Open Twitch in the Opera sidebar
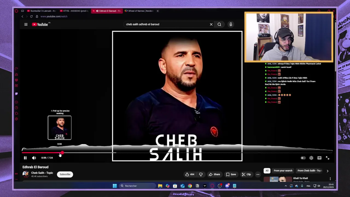Screen dimensions: 350x197 coord(16,94)
